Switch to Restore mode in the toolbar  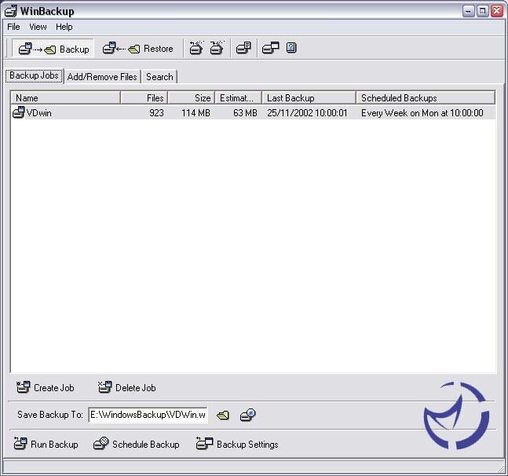point(138,49)
